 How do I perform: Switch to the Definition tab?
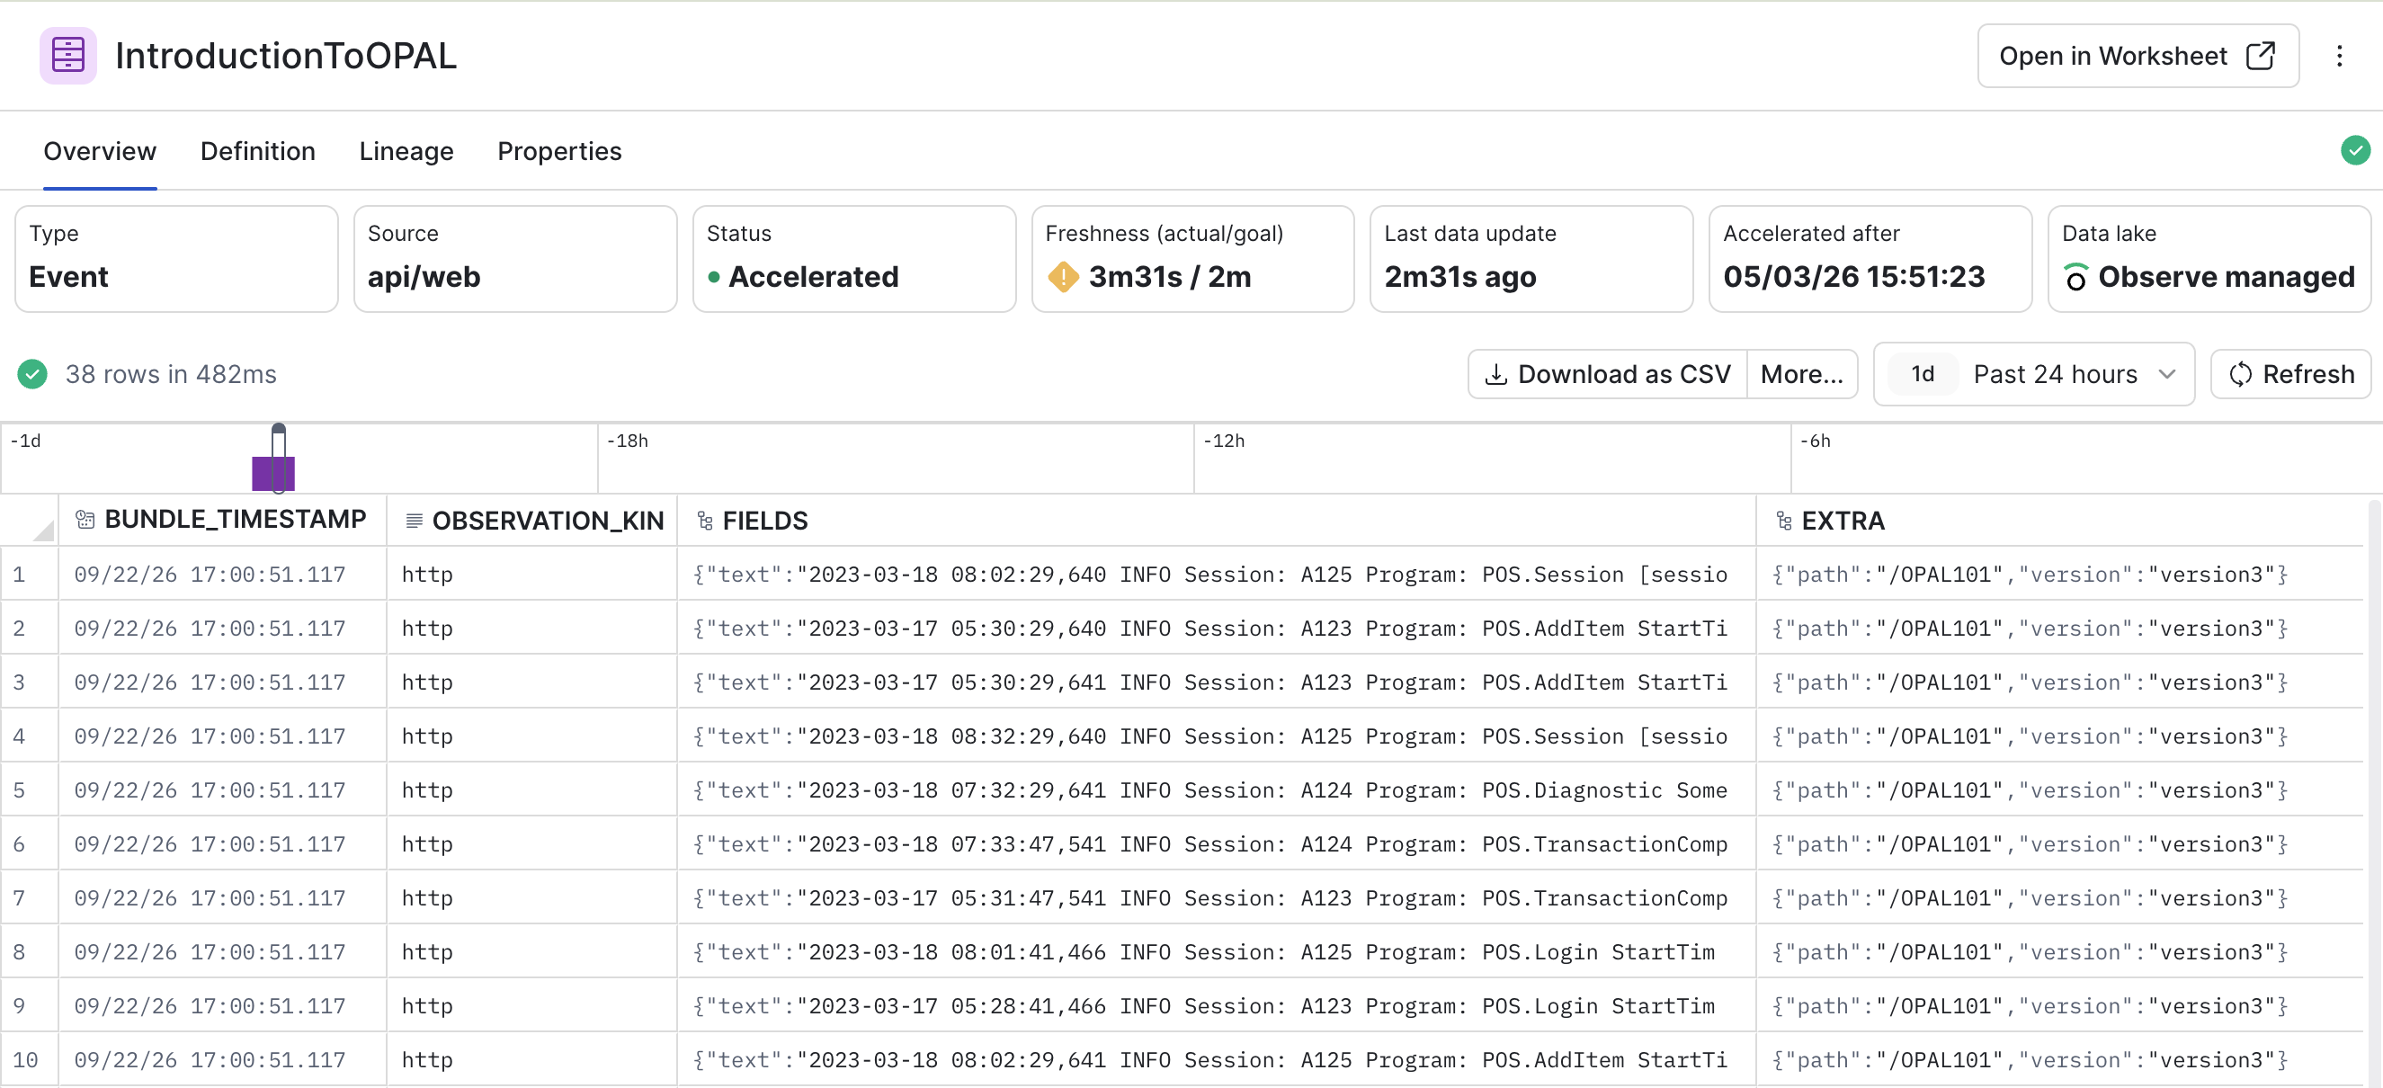pyautogui.click(x=257, y=152)
